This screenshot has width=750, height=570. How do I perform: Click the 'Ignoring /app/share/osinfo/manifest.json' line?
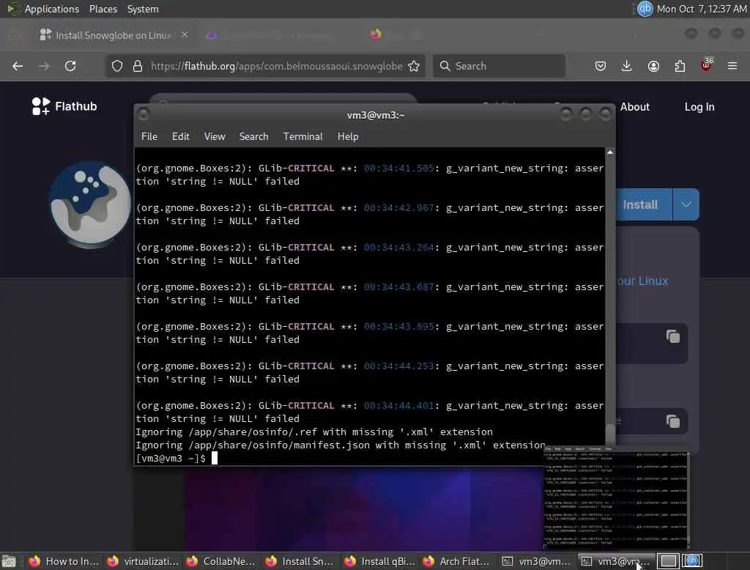coord(340,445)
